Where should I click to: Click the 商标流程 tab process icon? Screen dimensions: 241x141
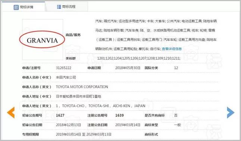click(x=59, y=7)
